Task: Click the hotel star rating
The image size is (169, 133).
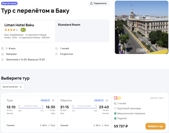Action: [x=11, y=30]
